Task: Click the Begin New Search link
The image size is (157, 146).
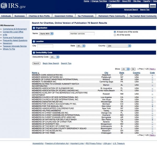Action: pos(51,63)
